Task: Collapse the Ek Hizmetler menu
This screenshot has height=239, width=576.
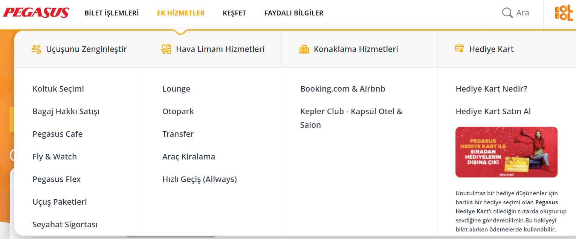Action: [181, 13]
